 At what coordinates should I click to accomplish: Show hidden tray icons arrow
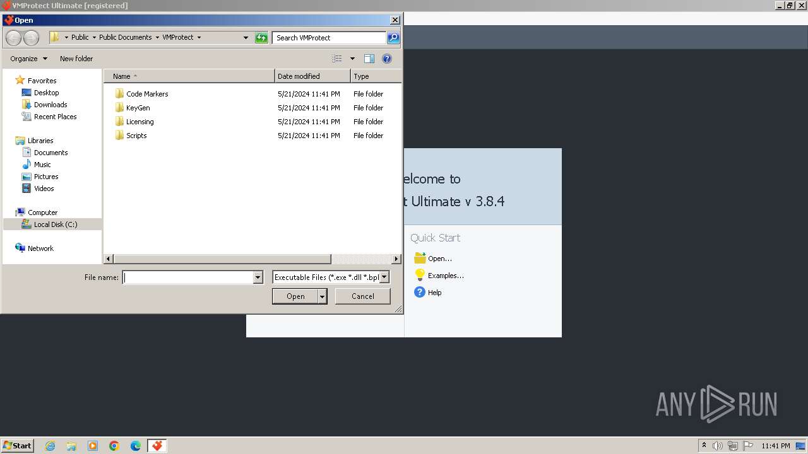(704, 445)
